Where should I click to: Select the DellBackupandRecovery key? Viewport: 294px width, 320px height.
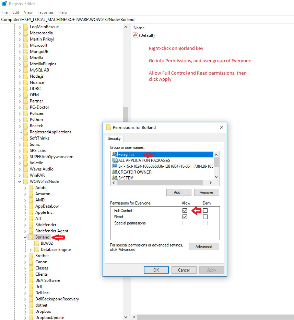click(57, 299)
